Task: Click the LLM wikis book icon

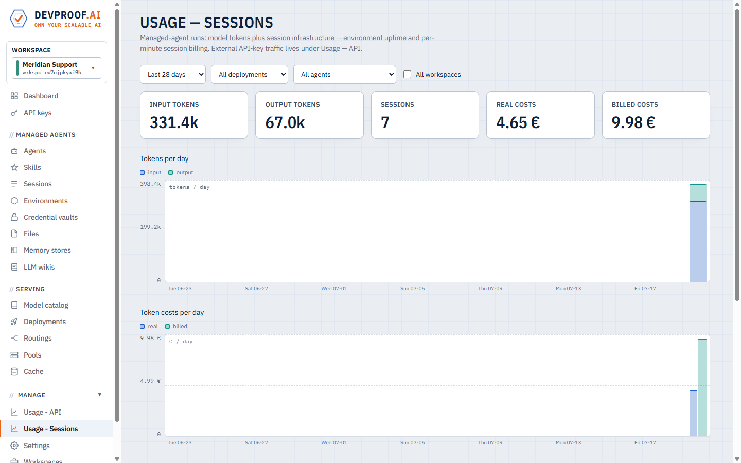Action: tap(14, 267)
